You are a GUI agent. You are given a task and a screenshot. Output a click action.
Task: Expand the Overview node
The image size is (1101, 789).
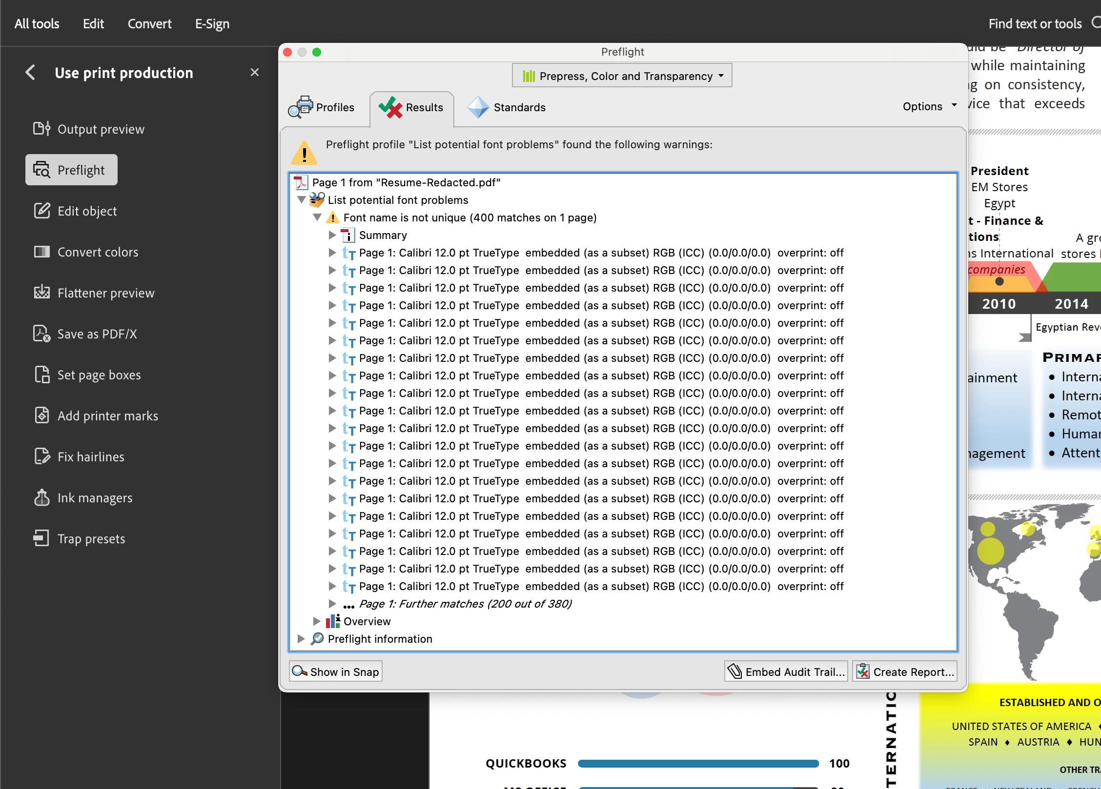(317, 621)
